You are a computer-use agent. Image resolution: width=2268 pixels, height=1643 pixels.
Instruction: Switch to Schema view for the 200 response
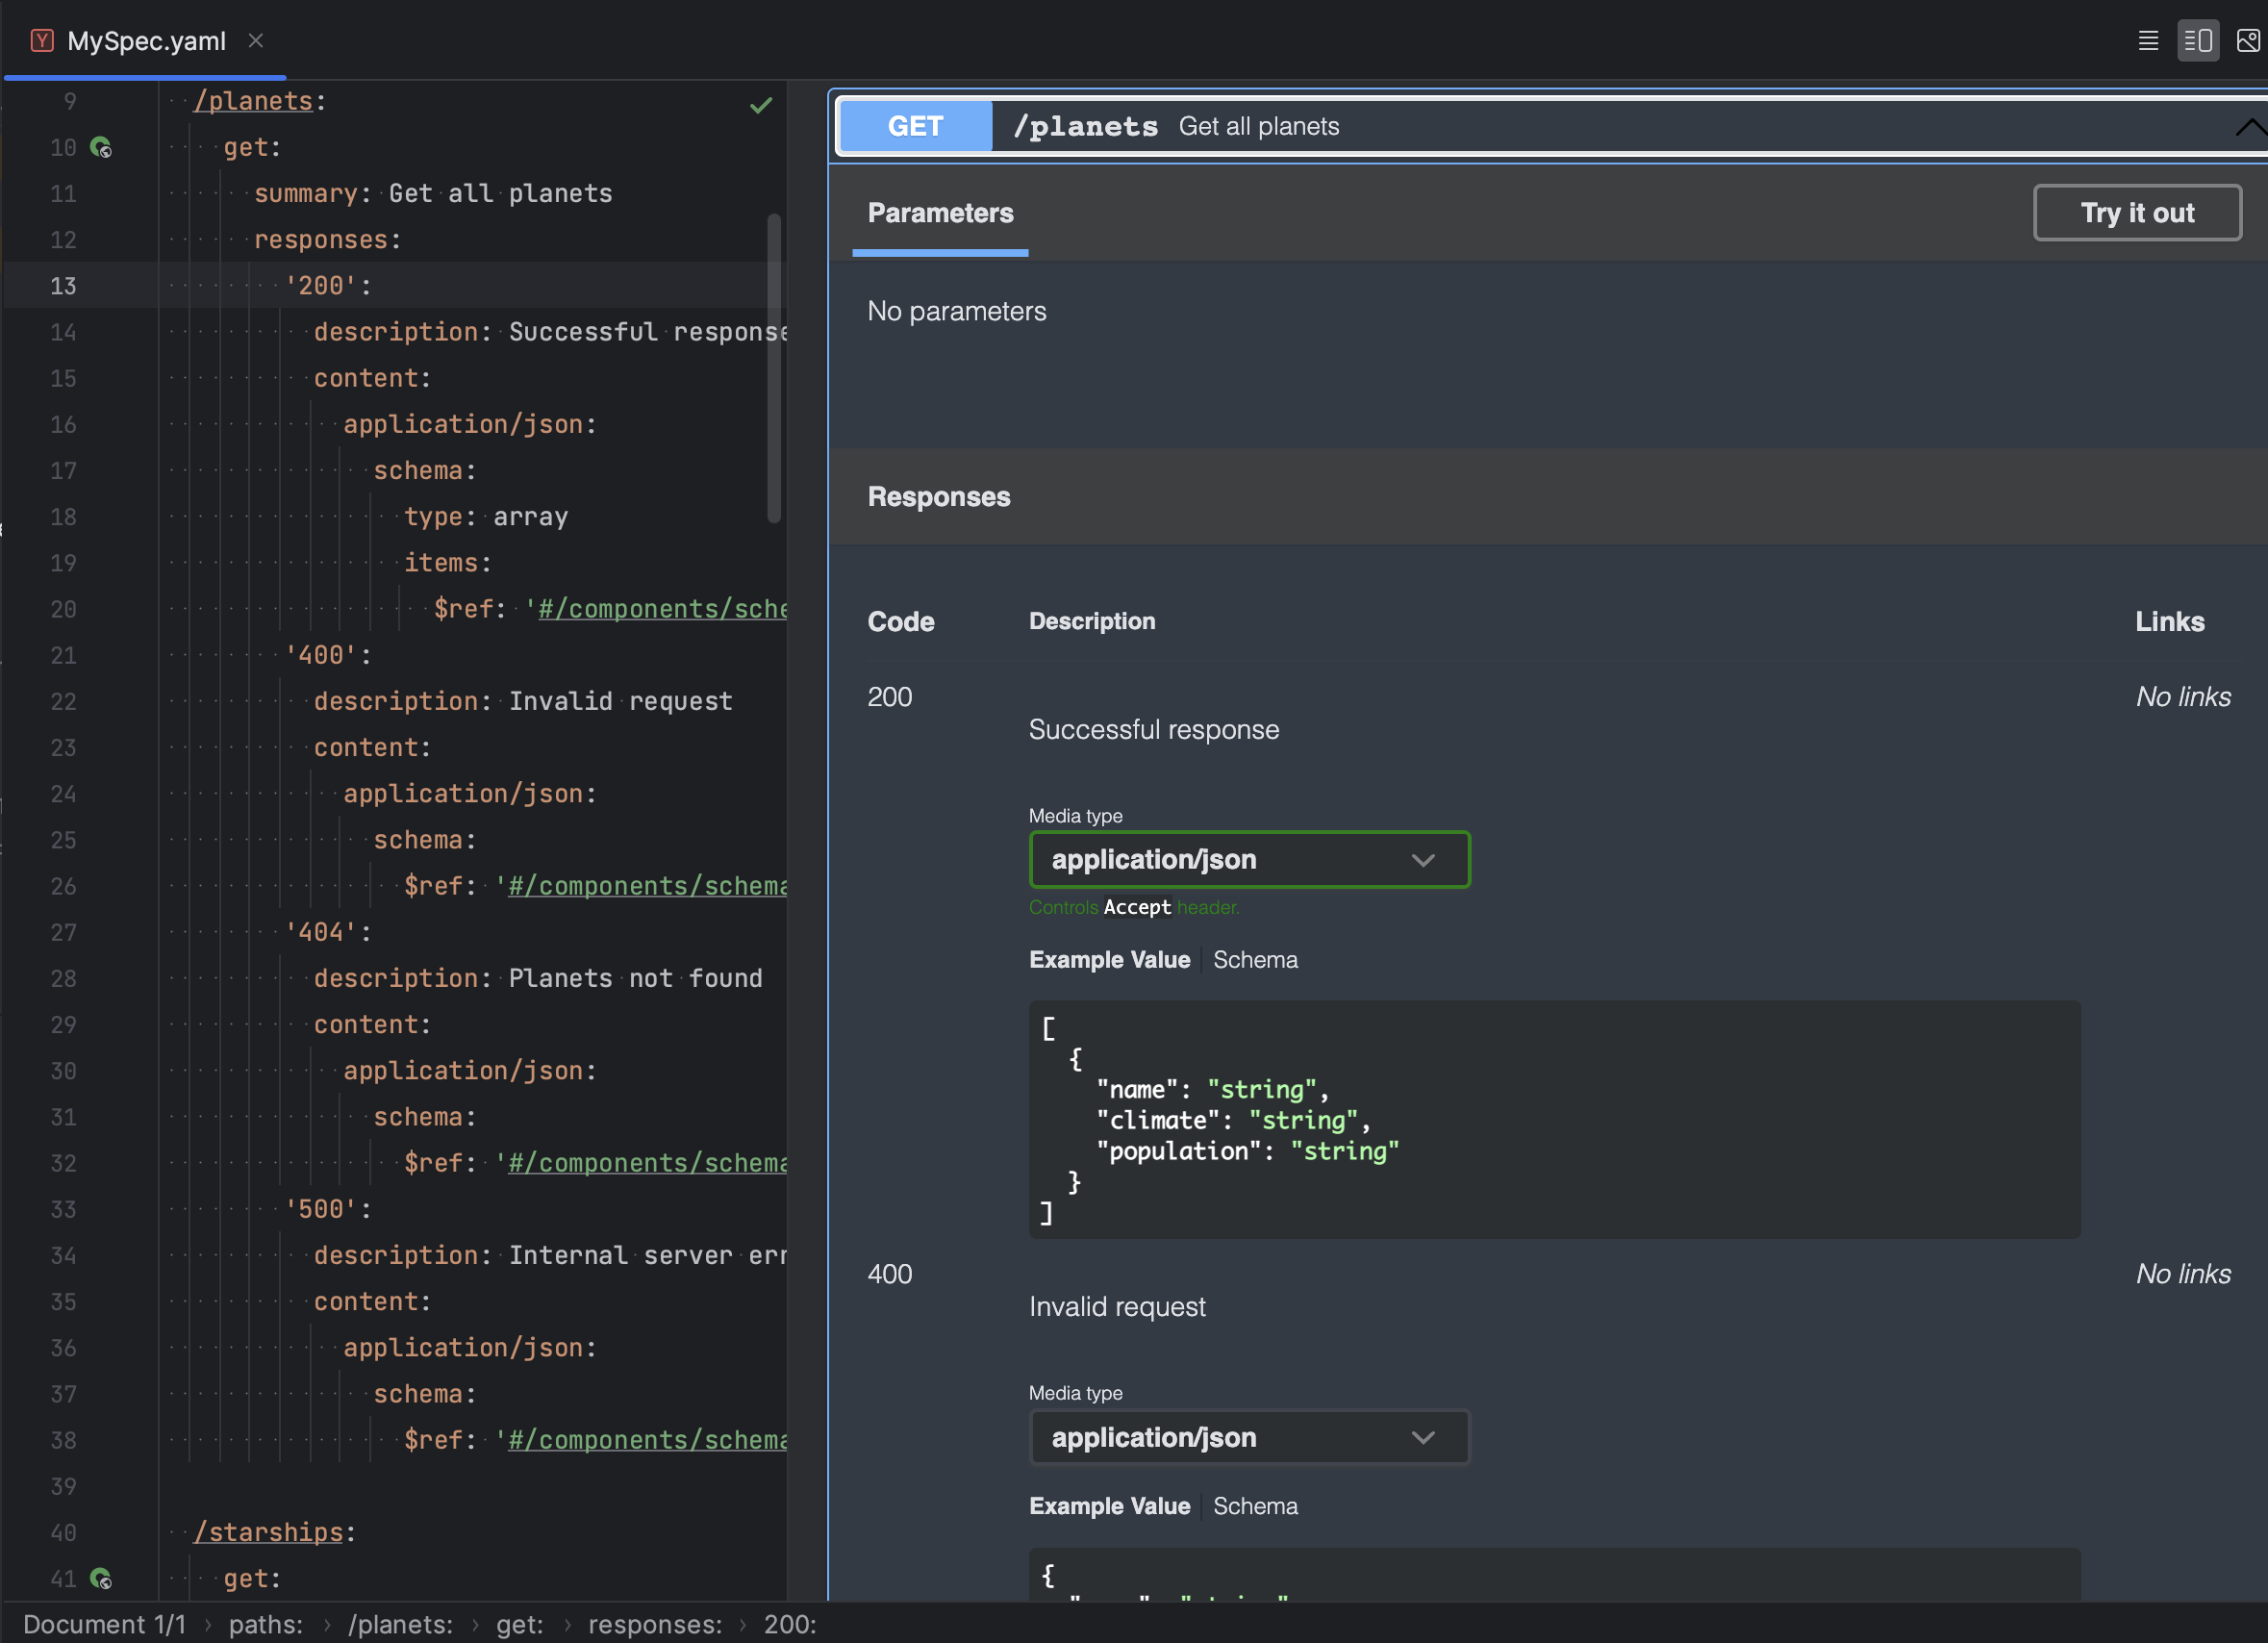[x=1255, y=959]
